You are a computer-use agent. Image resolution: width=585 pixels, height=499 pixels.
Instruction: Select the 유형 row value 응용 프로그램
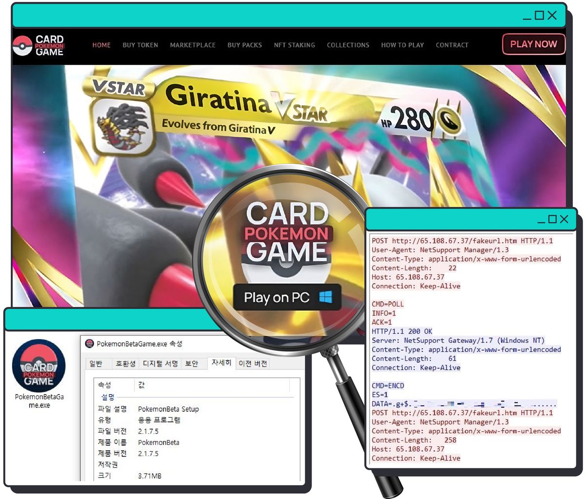click(159, 420)
